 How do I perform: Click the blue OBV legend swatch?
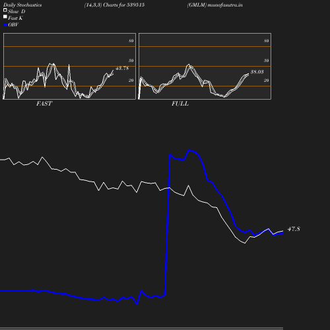pyautogui.click(x=5, y=25)
